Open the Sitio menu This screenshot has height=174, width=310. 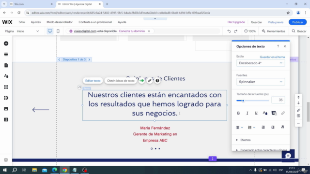tap(22, 22)
